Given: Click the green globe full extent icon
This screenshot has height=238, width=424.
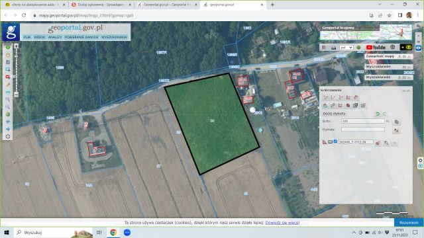Looking at the screenshot, I should pos(8,114).
